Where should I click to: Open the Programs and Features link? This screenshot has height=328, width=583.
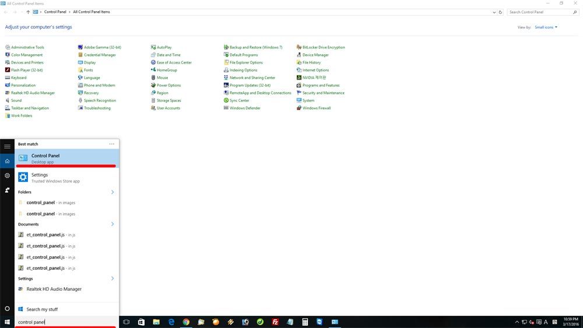point(321,85)
